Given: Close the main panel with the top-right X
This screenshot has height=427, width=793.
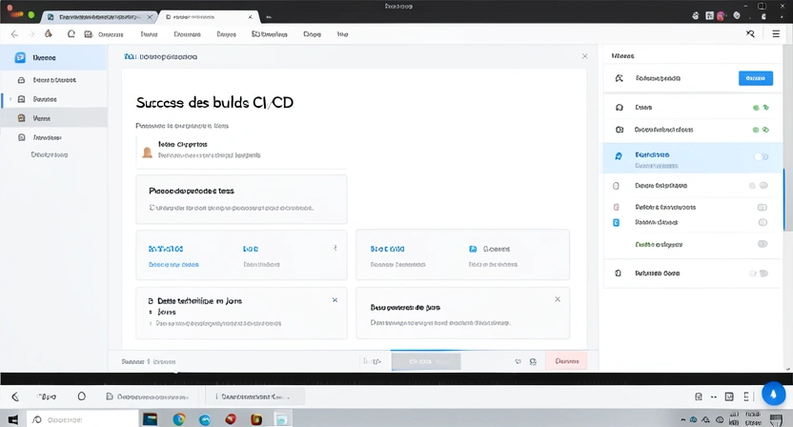Looking at the screenshot, I should pyautogui.click(x=584, y=56).
